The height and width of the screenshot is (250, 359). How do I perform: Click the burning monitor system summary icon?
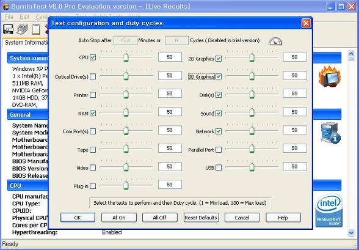[330, 76]
